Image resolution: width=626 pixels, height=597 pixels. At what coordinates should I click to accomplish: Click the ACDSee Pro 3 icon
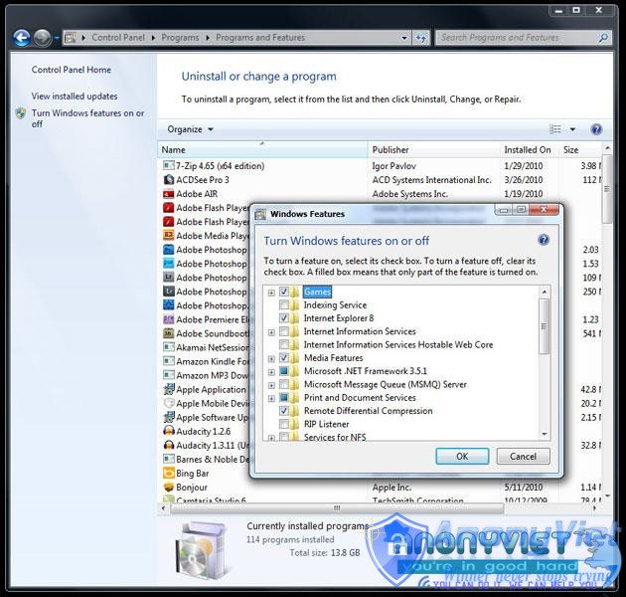pos(169,179)
